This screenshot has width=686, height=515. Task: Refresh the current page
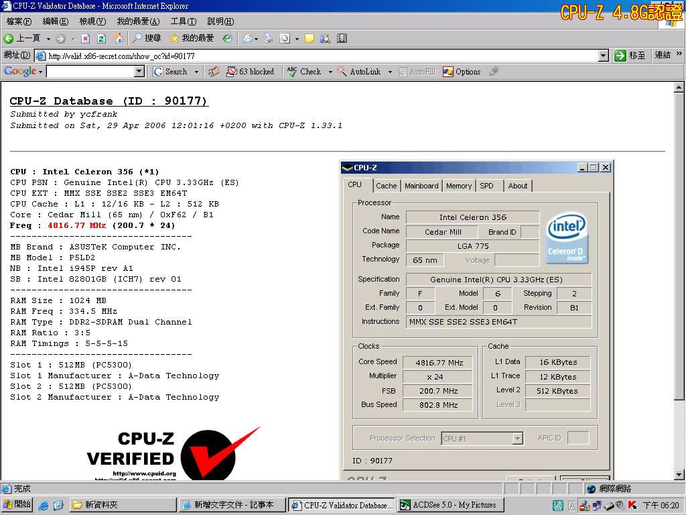tap(102, 38)
